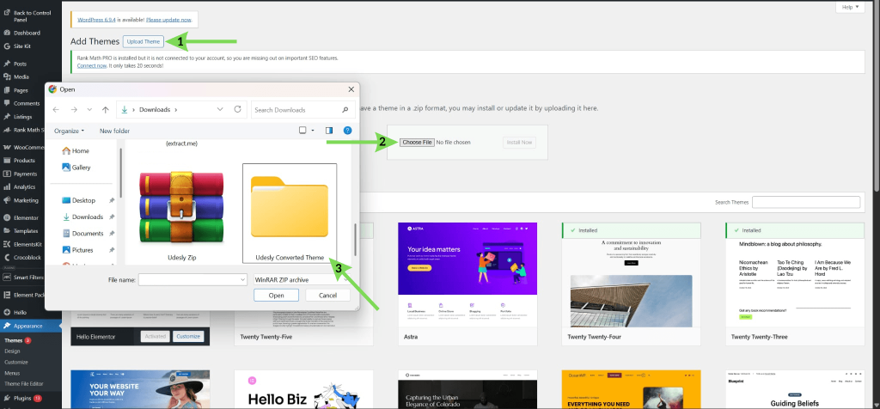
Task: Click the Back arrow in file dialog
Action: [x=56, y=109]
